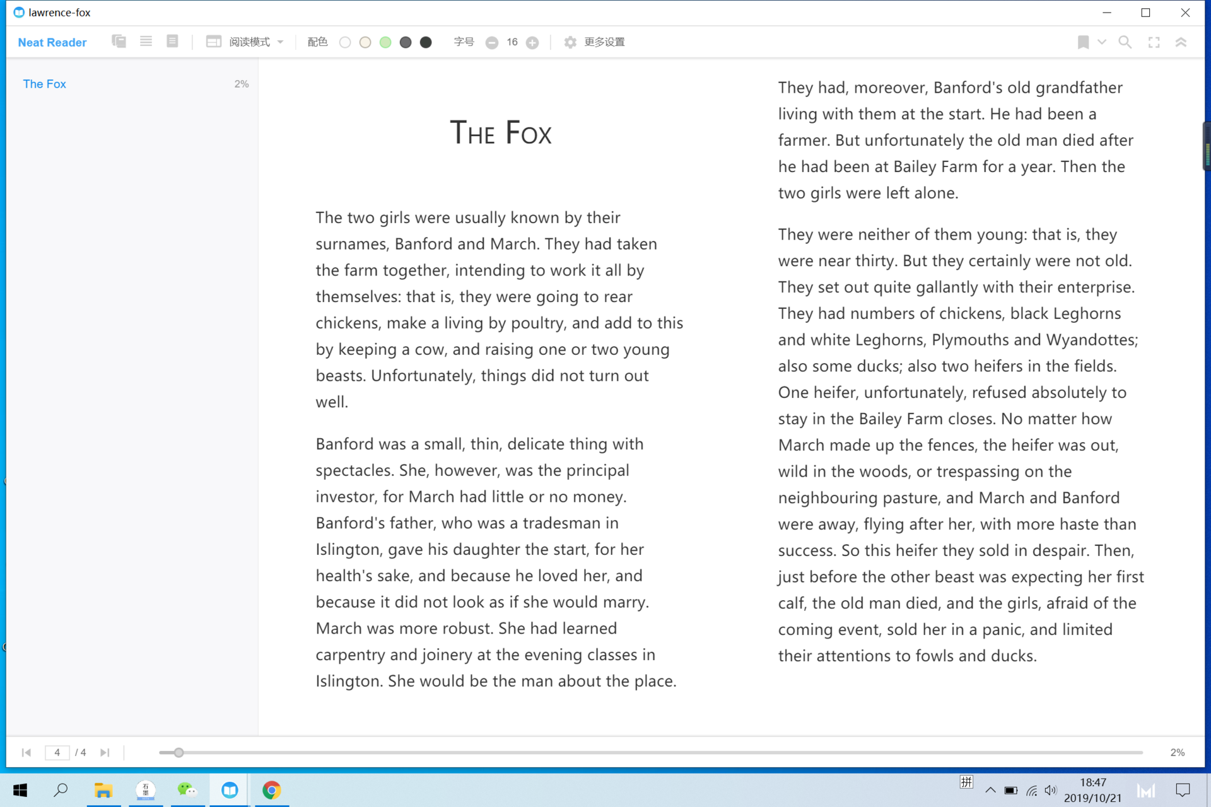Screen dimensions: 1211x807
Task: Click the reading progress slider handle
Action: 178,752
